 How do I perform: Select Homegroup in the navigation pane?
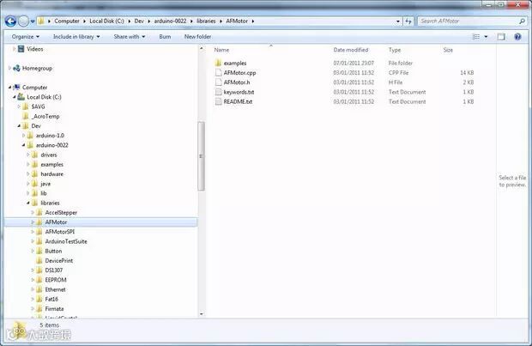(37, 68)
